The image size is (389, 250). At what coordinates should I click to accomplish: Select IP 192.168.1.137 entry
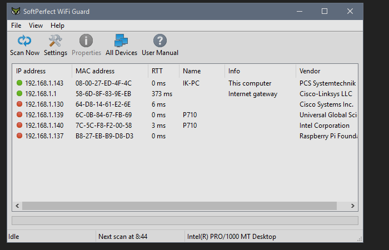[44, 136]
